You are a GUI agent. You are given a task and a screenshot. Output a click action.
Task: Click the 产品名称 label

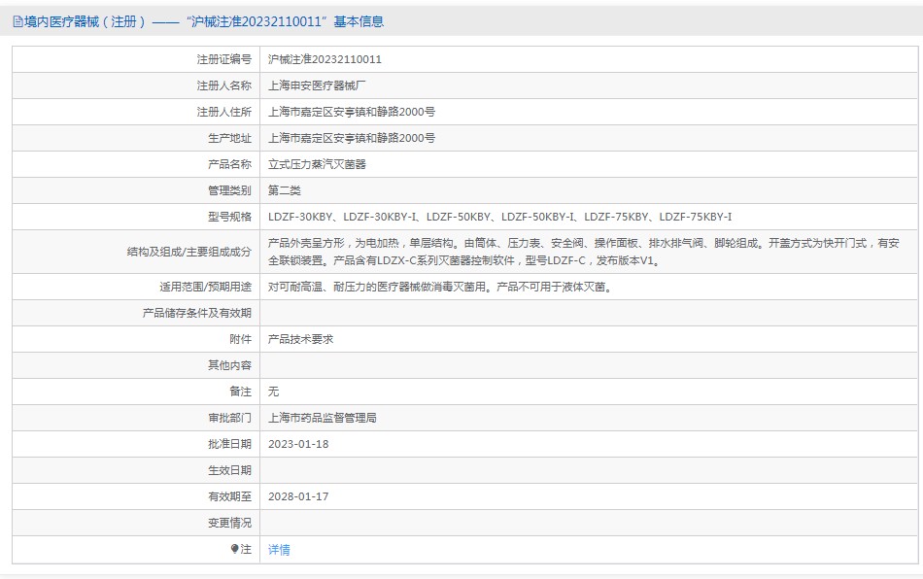(229, 164)
